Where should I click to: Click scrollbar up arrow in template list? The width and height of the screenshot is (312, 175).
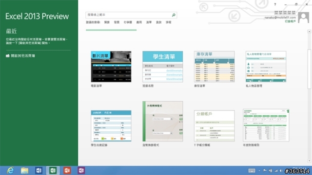[309, 32]
